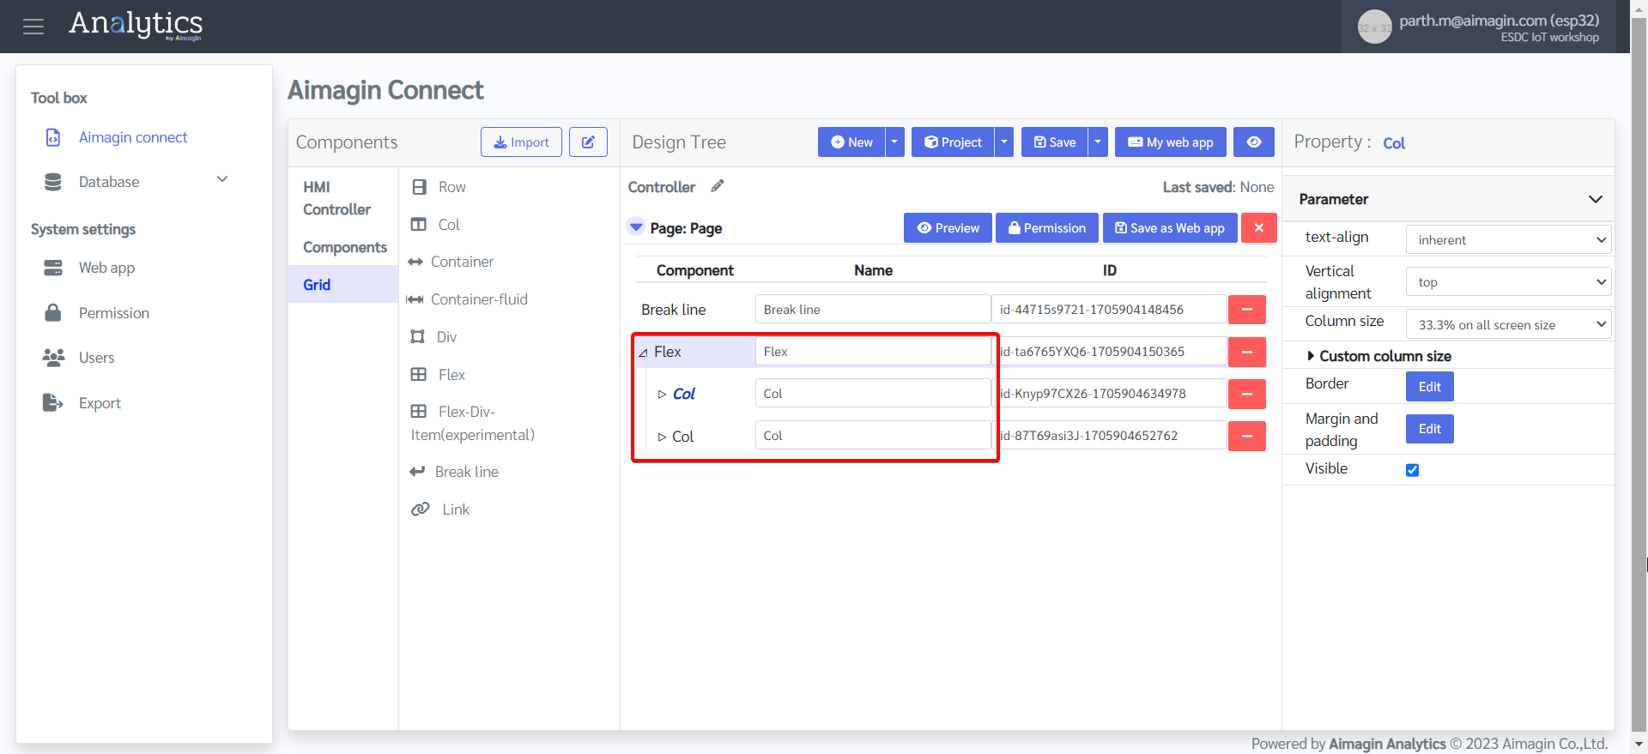Click the Div crop icon
Screen dimensions: 1648x754
[418, 336]
